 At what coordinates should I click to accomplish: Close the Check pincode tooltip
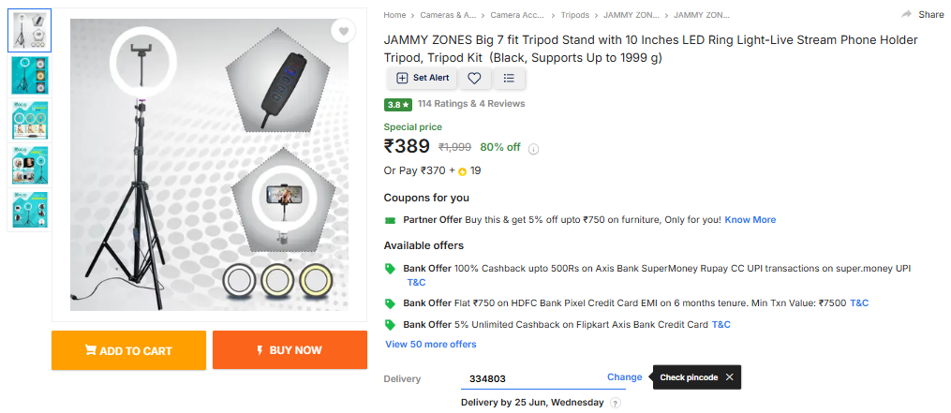[729, 377]
